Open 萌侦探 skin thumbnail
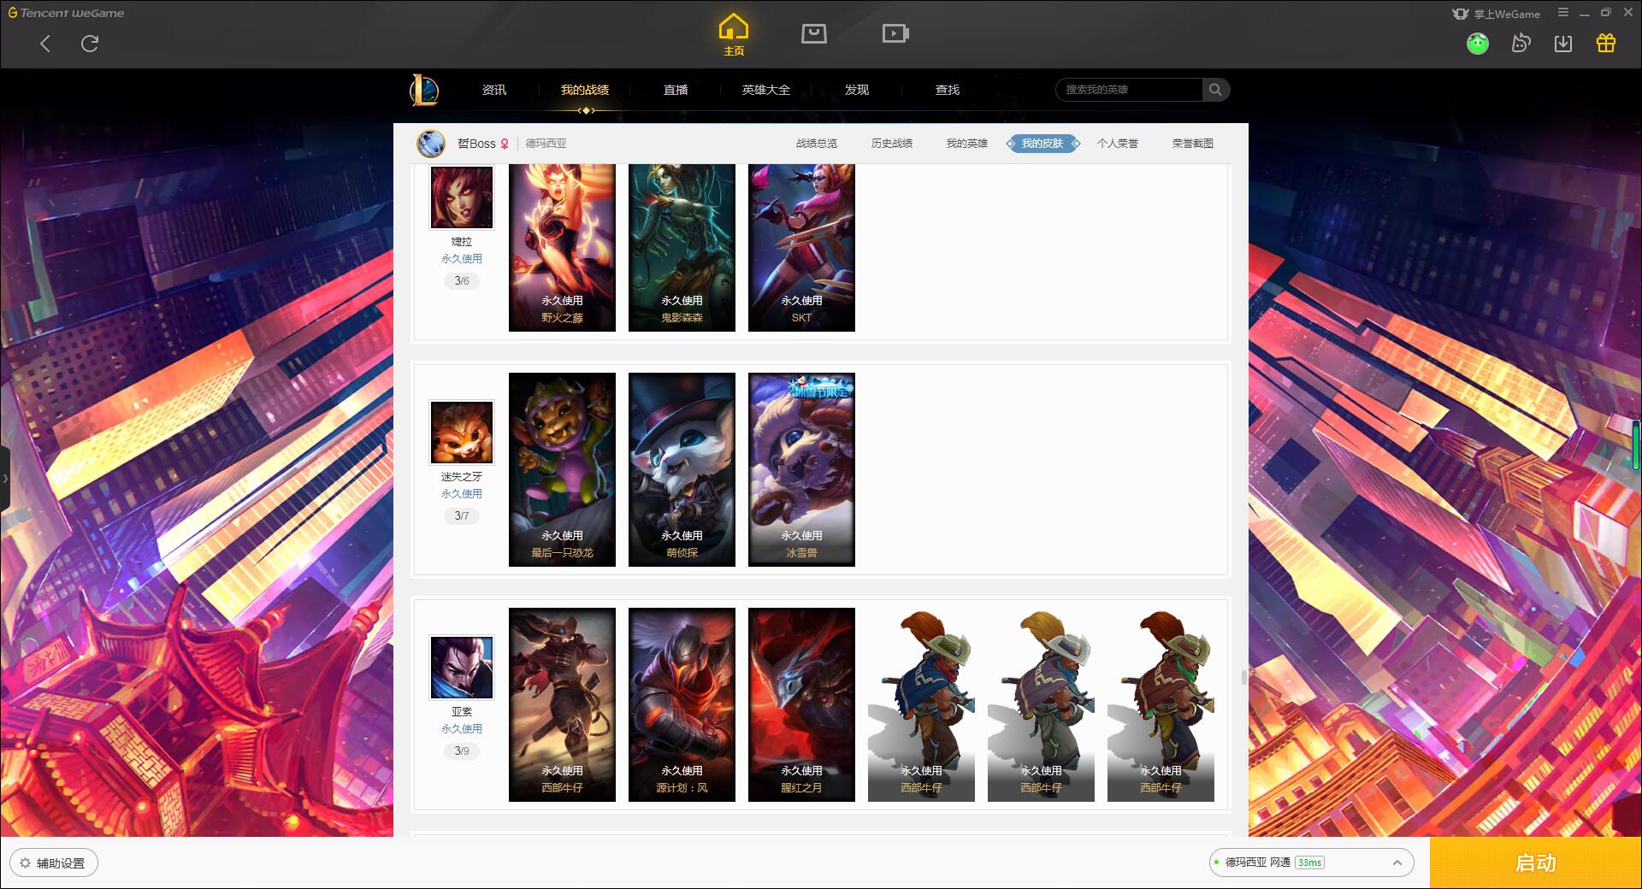 click(682, 469)
